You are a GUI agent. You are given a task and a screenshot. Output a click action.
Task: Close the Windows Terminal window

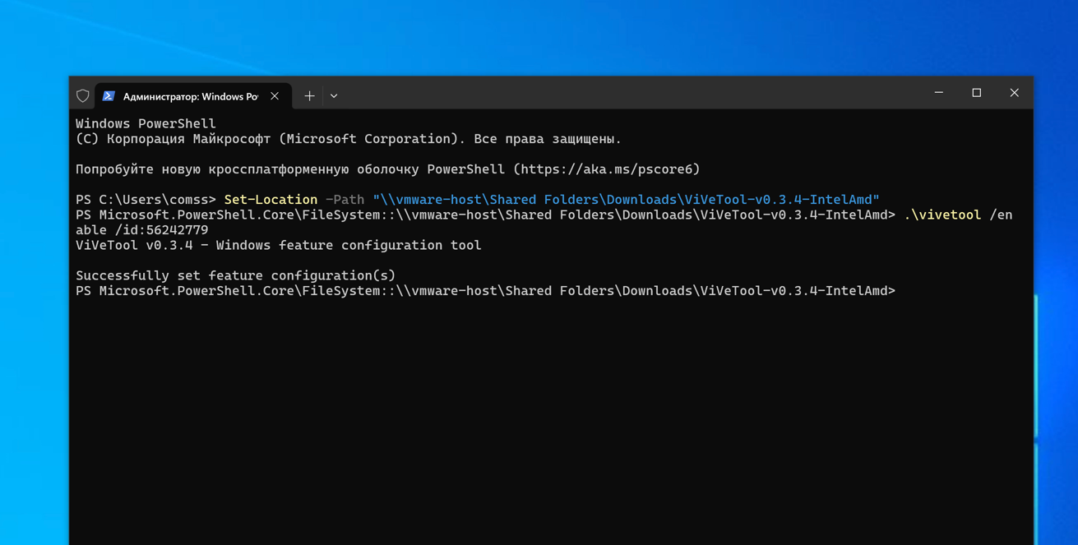[1014, 93]
